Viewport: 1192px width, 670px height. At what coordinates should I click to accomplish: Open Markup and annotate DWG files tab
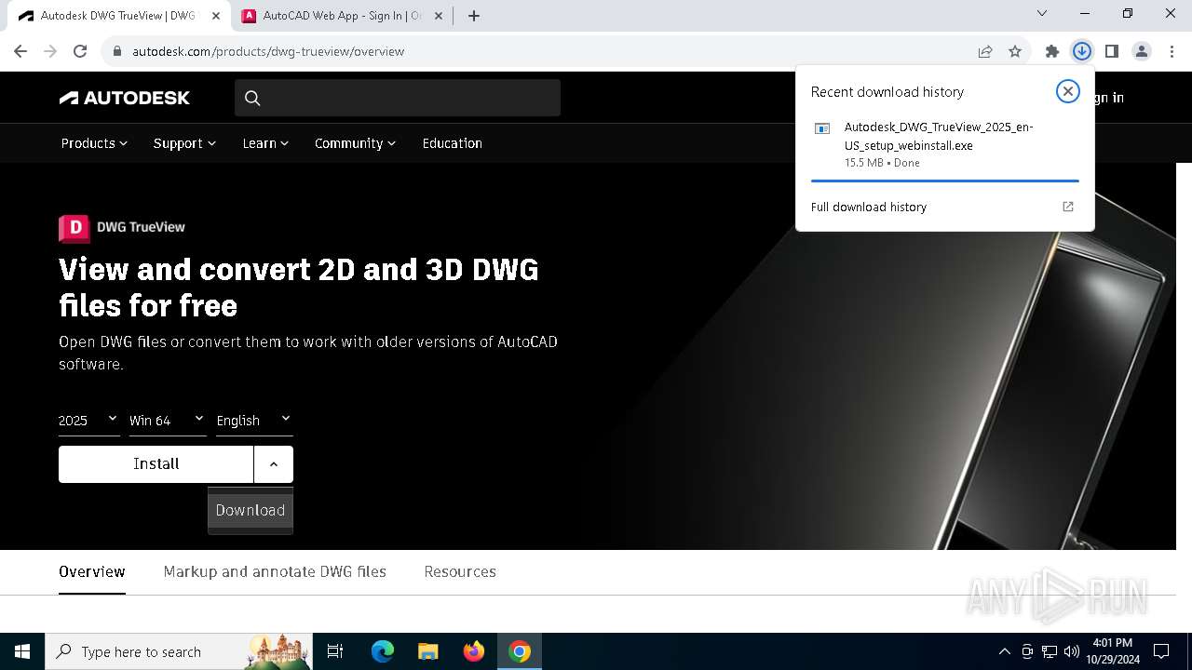point(275,571)
